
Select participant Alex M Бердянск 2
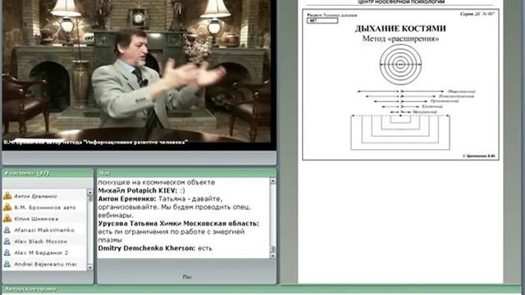click(x=41, y=253)
